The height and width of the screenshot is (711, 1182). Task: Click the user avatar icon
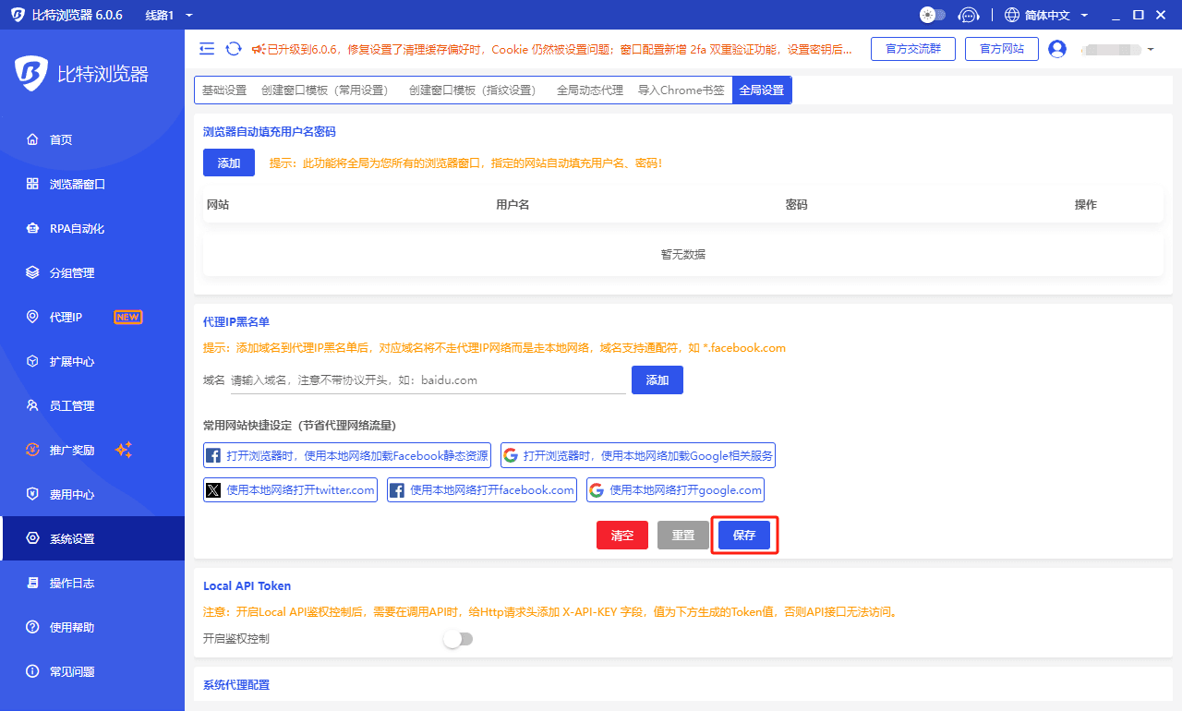point(1057,49)
